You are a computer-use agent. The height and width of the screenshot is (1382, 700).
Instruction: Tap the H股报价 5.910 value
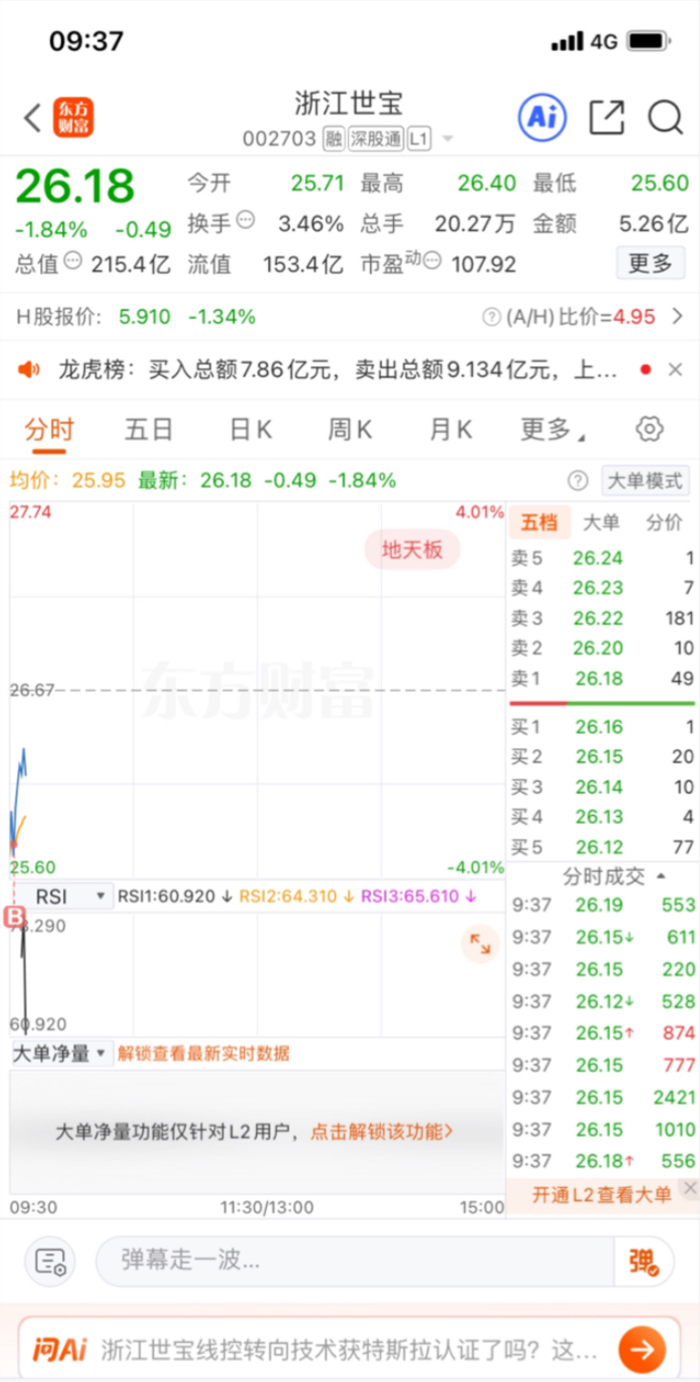(144, 317)
